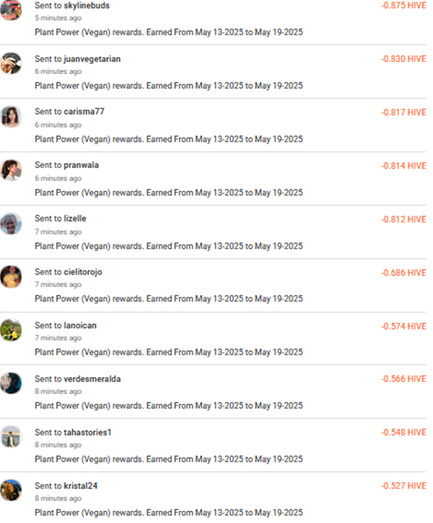Image resolution: width=433 pixels, height=523 pixels.
Task: Open skylinebuds profile avatar
Action: click(x=11, y=10)
